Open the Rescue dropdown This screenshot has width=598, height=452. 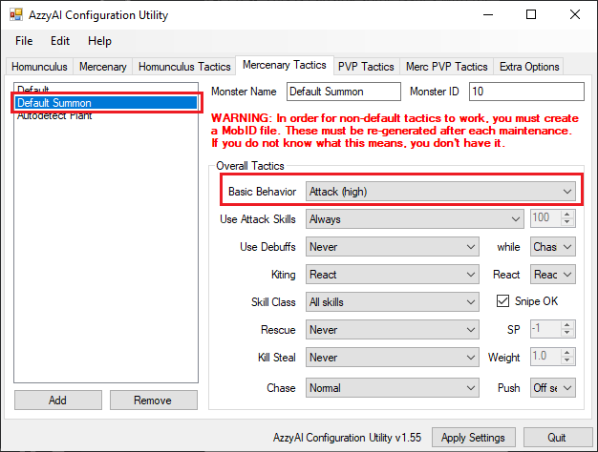click(x=393, y=330)
